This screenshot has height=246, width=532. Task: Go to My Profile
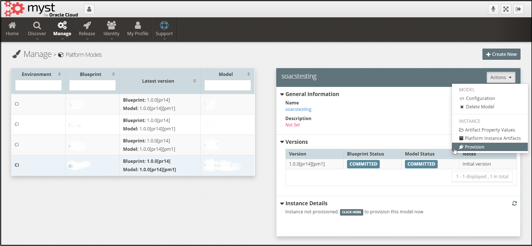point(138,29)
